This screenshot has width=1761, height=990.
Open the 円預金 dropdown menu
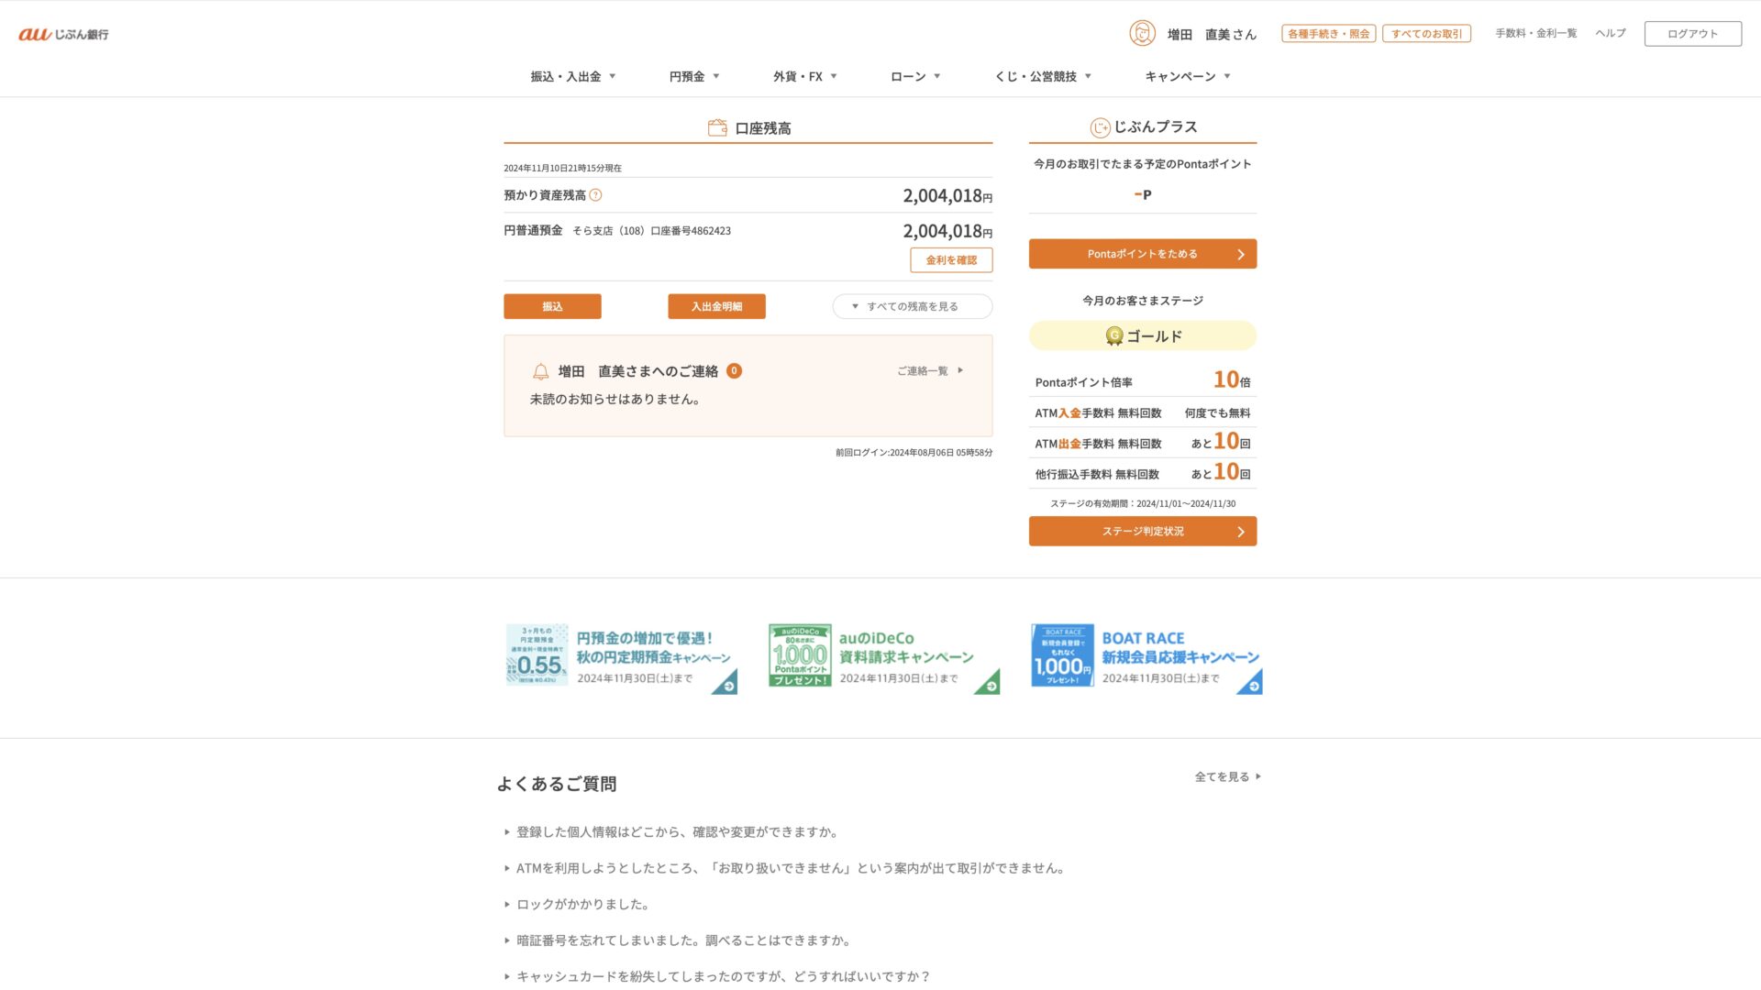pos(694,76)
